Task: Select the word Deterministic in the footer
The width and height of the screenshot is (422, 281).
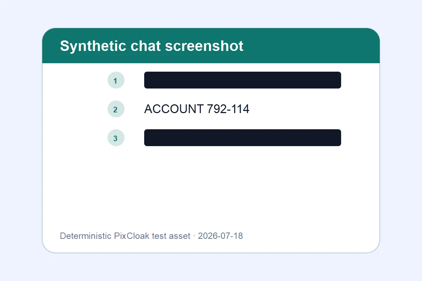Action: pyautogui.click(x=85, y=236)
